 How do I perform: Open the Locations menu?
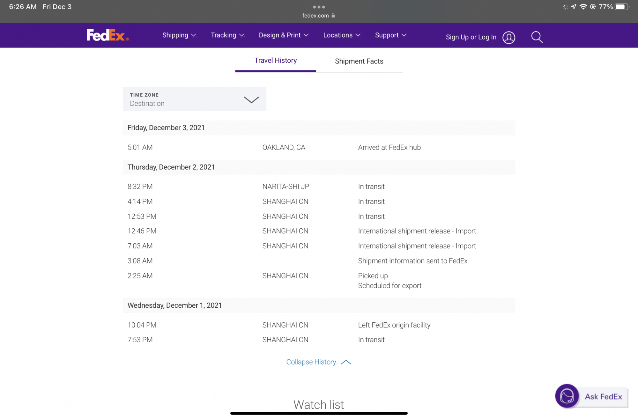pos(342,35)
